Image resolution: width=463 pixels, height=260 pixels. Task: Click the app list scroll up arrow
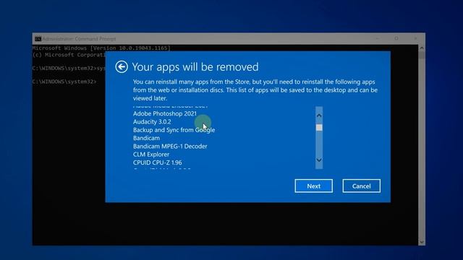pyautogui.click(x=319, y=116)
